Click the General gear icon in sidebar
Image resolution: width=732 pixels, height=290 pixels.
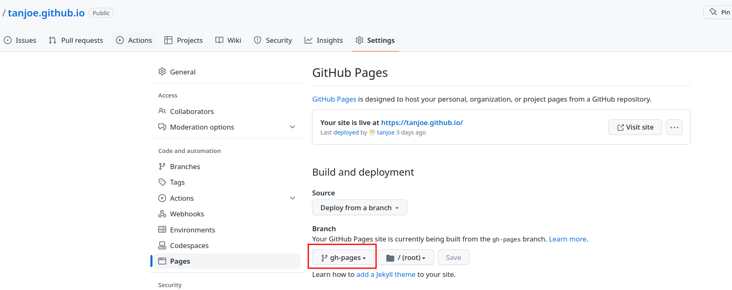click(x=162, y=72)
